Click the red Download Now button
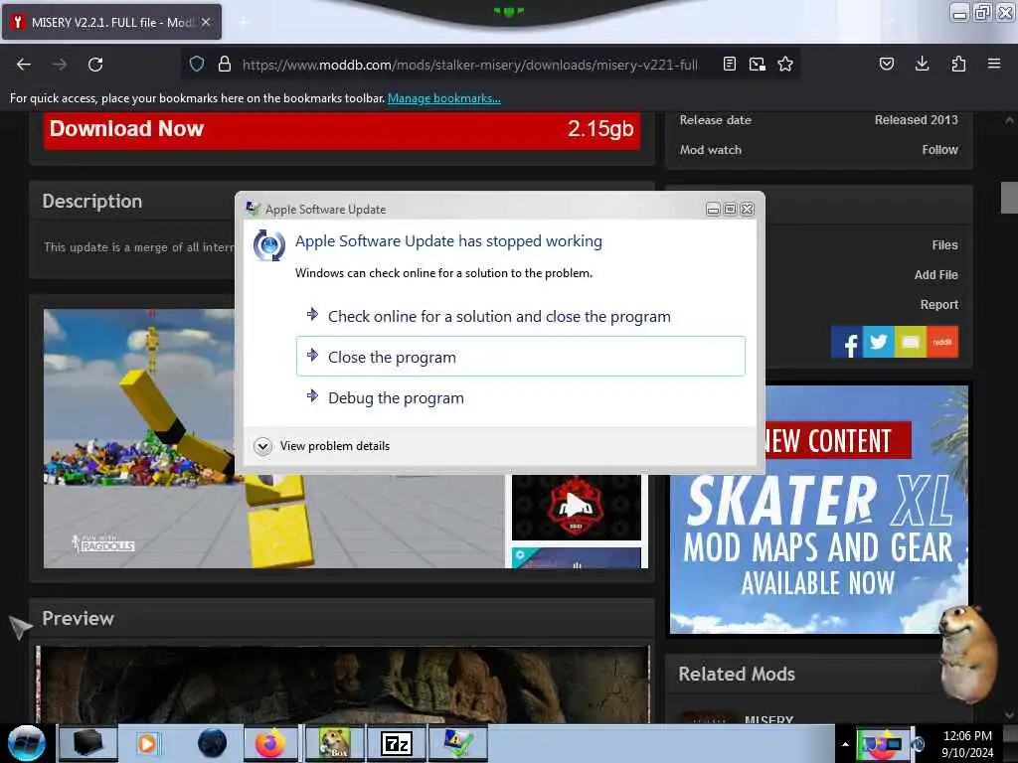 click(x=342, y=130)
